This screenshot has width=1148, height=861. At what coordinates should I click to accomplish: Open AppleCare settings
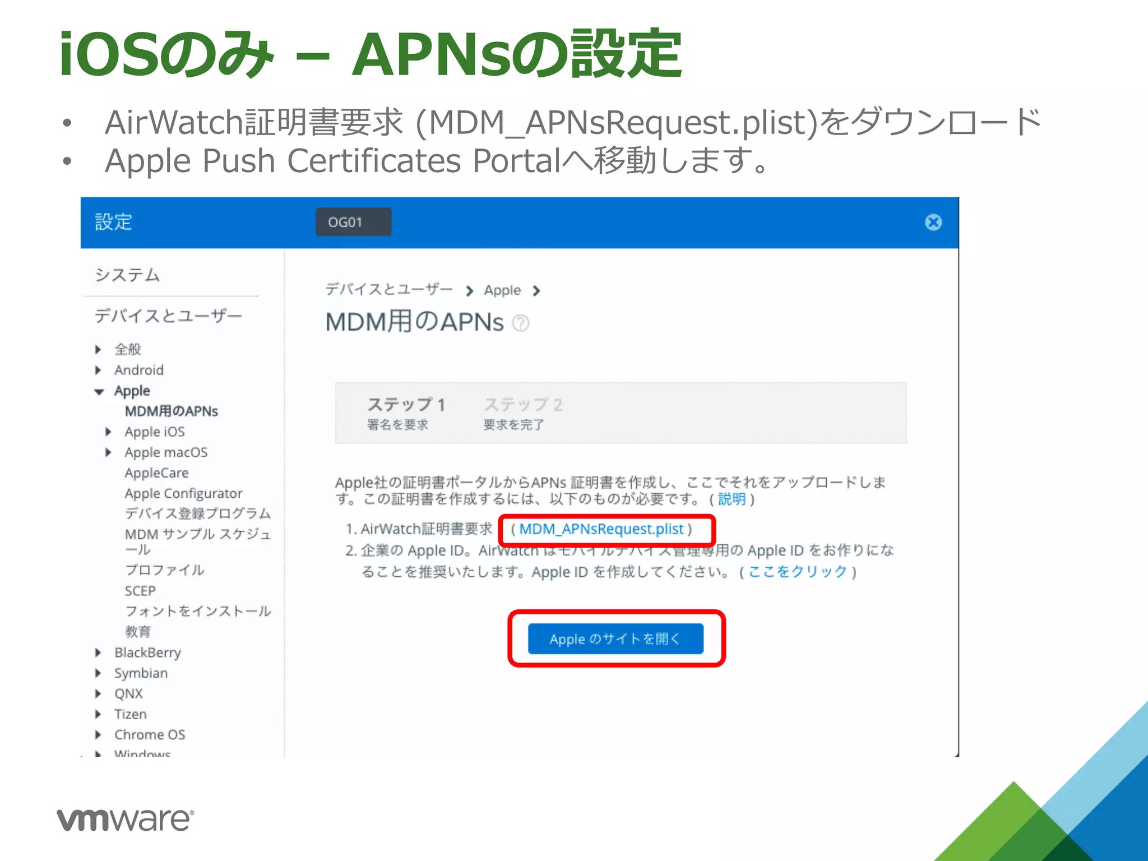(x=156, y=473)
